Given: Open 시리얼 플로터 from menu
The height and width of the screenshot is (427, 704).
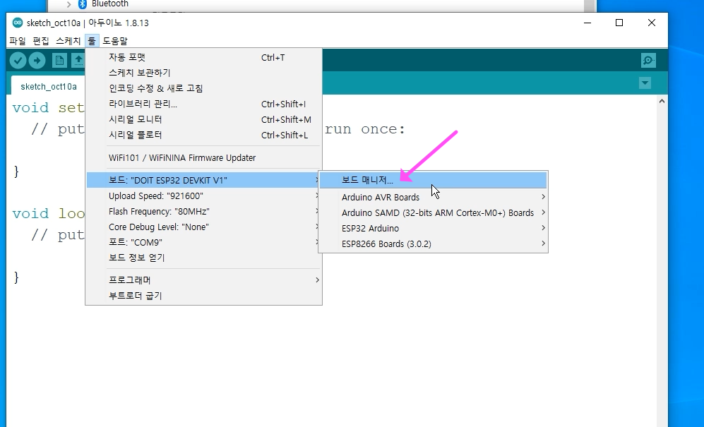Looking at the screenshot, I should [204, 135].
